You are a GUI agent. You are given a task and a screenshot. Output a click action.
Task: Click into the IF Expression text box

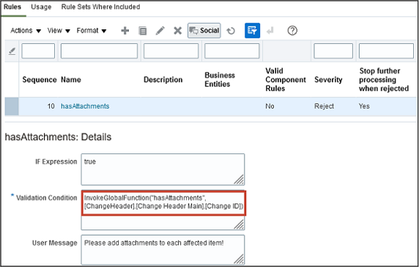click(x=163, y=169)
